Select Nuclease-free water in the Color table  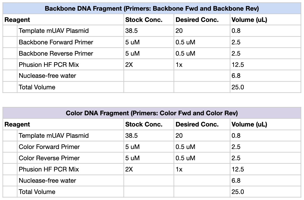[47, 181]
